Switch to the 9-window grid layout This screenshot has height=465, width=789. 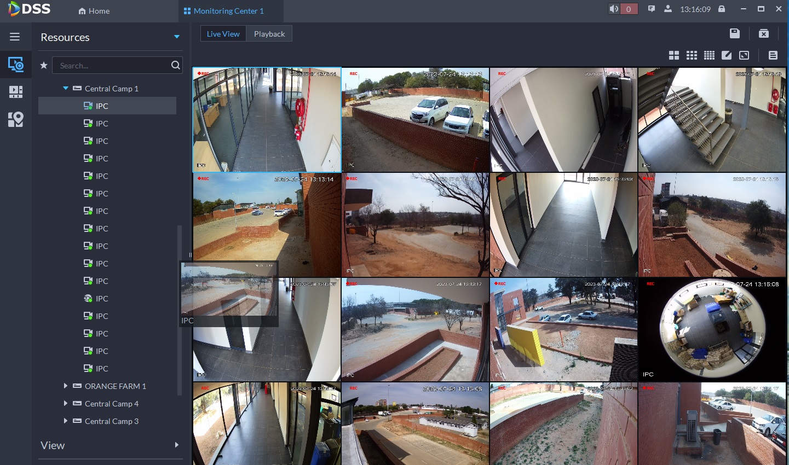[x=692, y=55]
